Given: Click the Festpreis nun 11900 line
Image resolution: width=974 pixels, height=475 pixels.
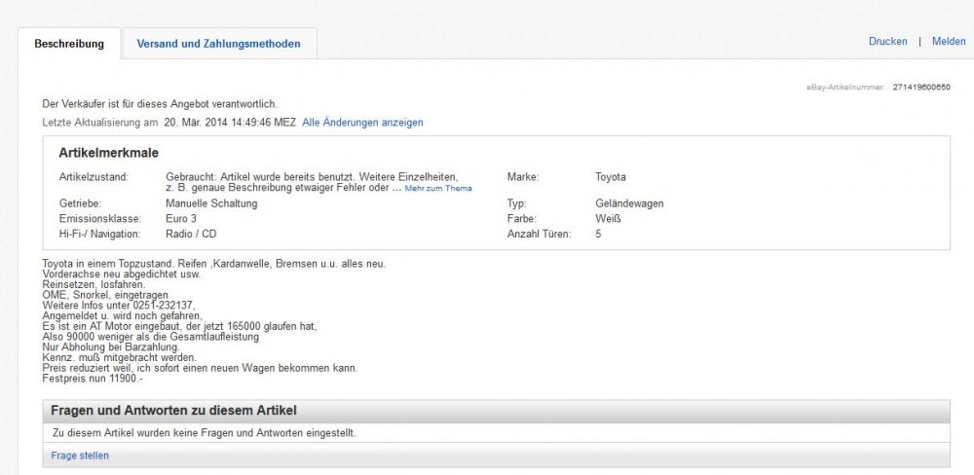Looking at the screenshot, I should 94,379.
